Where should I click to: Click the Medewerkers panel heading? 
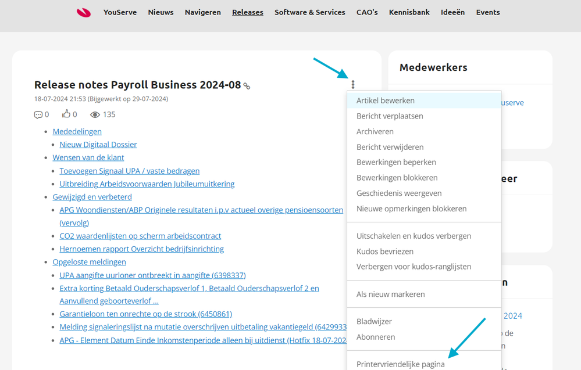pyautogui.click(x=433, y=68)
